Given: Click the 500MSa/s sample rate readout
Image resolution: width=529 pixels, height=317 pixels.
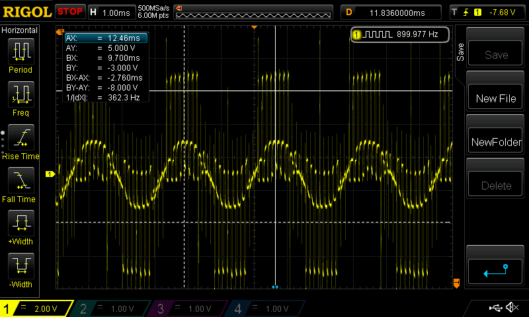Looking at the screenshot, I should 153,8.
